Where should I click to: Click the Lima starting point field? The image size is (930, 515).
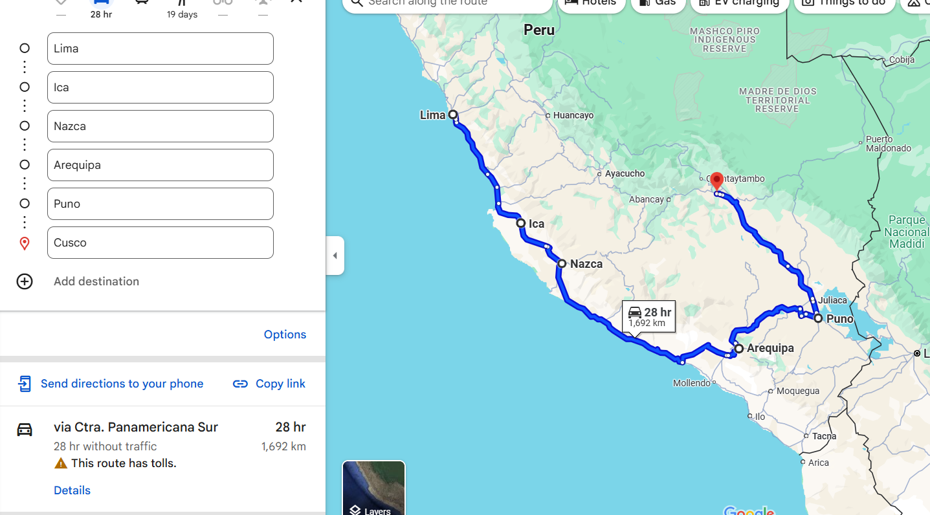pos(161,49)
